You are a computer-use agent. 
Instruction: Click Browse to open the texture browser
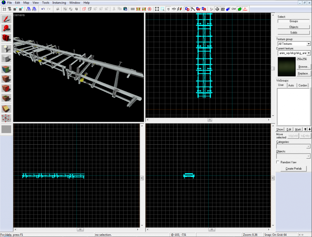[304, 67]
